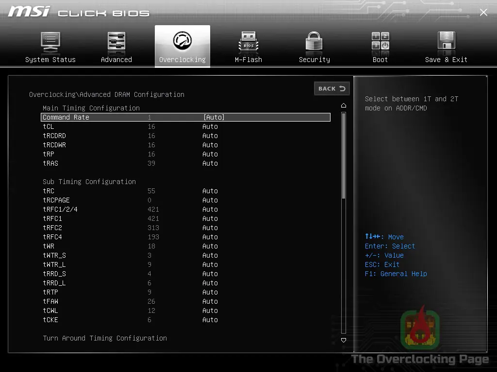Close the Click BIOS window

[483, 12]
